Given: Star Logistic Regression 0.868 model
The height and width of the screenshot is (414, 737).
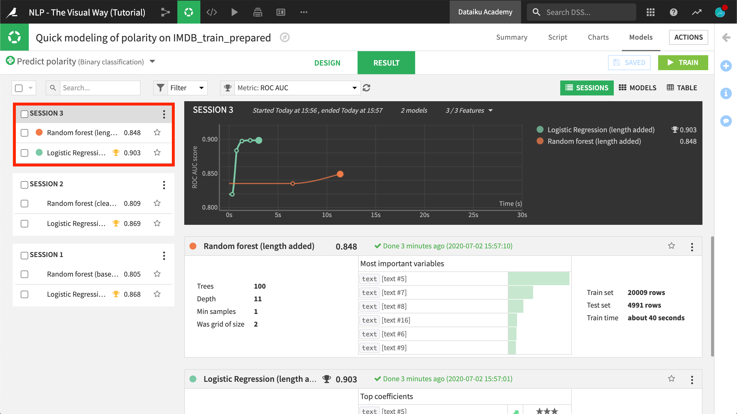Looking at the screenshot, I should (157, 294).
